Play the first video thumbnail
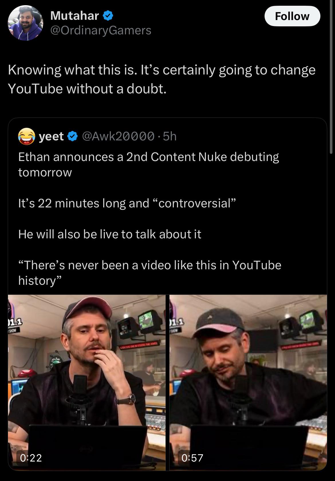The height and width of the screenshot is (481, 335). click(87, 382)
